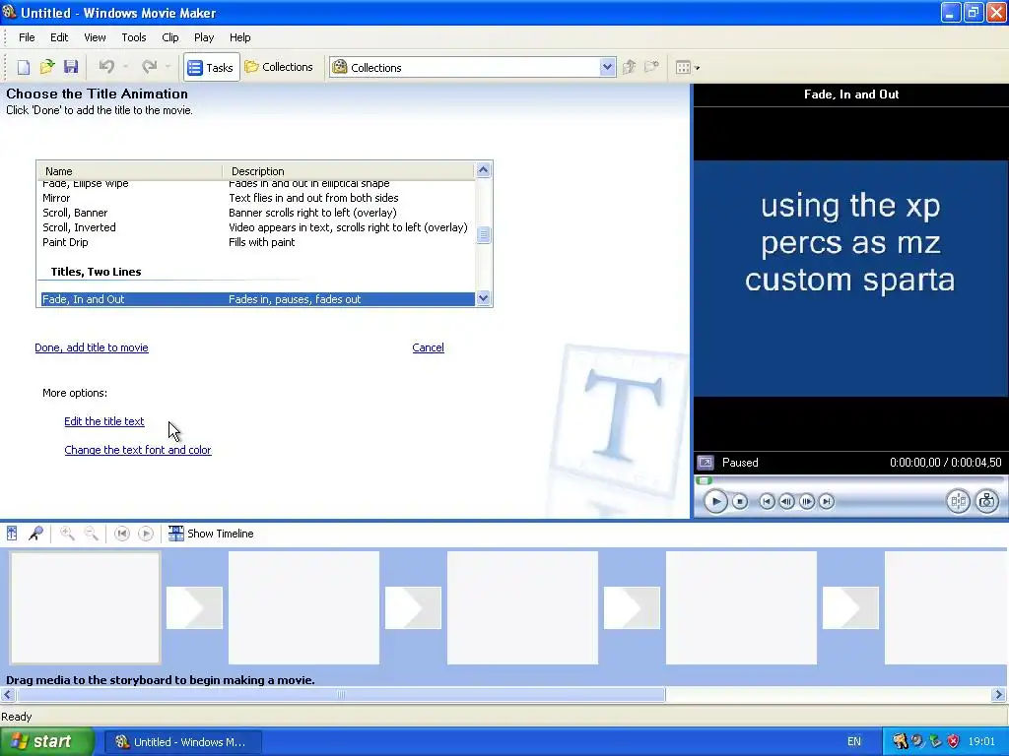
Task: Click the system clock showing 19:01
Action: (x=981, y=742)
